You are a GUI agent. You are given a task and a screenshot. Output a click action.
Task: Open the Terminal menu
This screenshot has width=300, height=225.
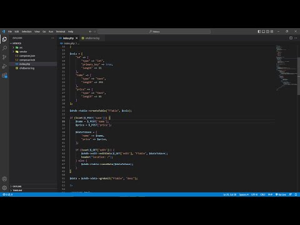point(61,31)
